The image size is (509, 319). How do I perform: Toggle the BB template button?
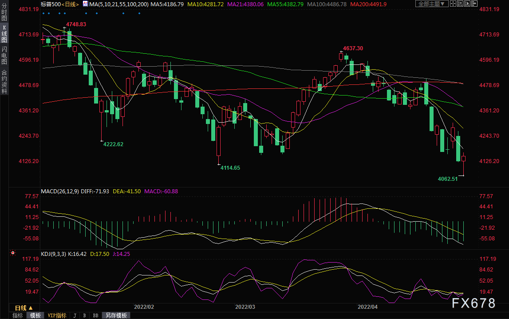[x=95, y=315]
